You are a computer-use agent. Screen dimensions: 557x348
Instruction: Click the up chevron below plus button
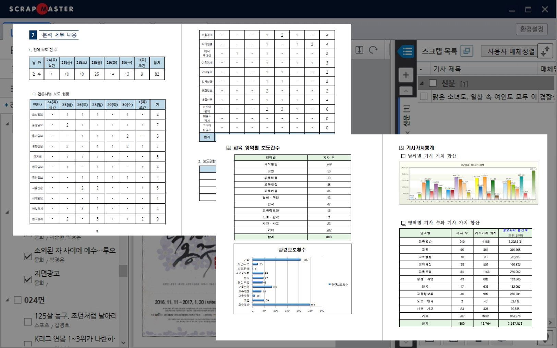pos(406,91)
